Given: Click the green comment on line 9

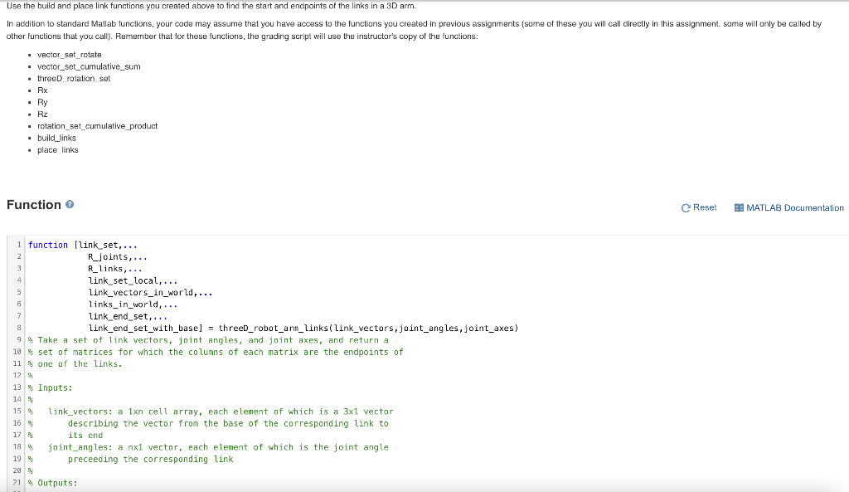Looking at the screenshot, I should coord(207,339).
